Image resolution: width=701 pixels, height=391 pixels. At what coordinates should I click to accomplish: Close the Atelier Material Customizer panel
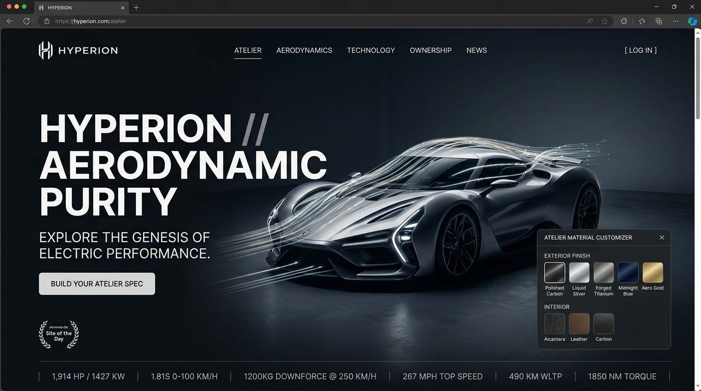pos(662,237)
